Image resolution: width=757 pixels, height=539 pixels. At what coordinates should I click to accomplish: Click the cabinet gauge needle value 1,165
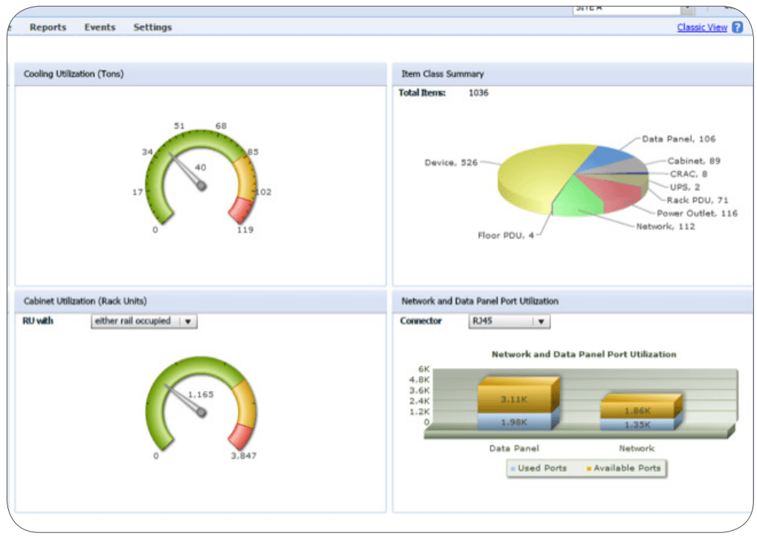[x=200, y=395]
